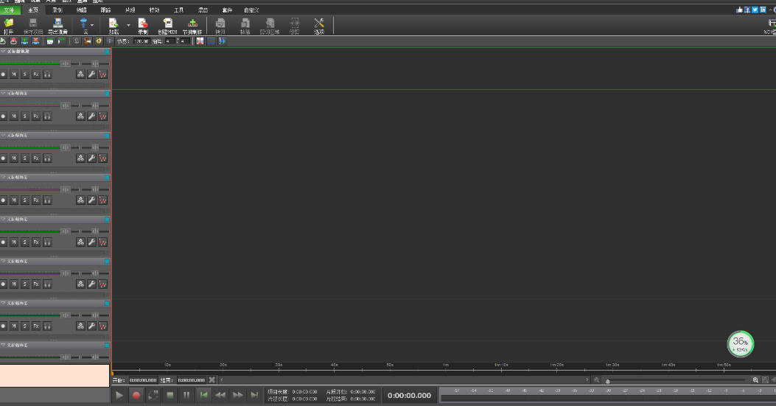Click wrench settings icon on fourth track

[91, 200]
